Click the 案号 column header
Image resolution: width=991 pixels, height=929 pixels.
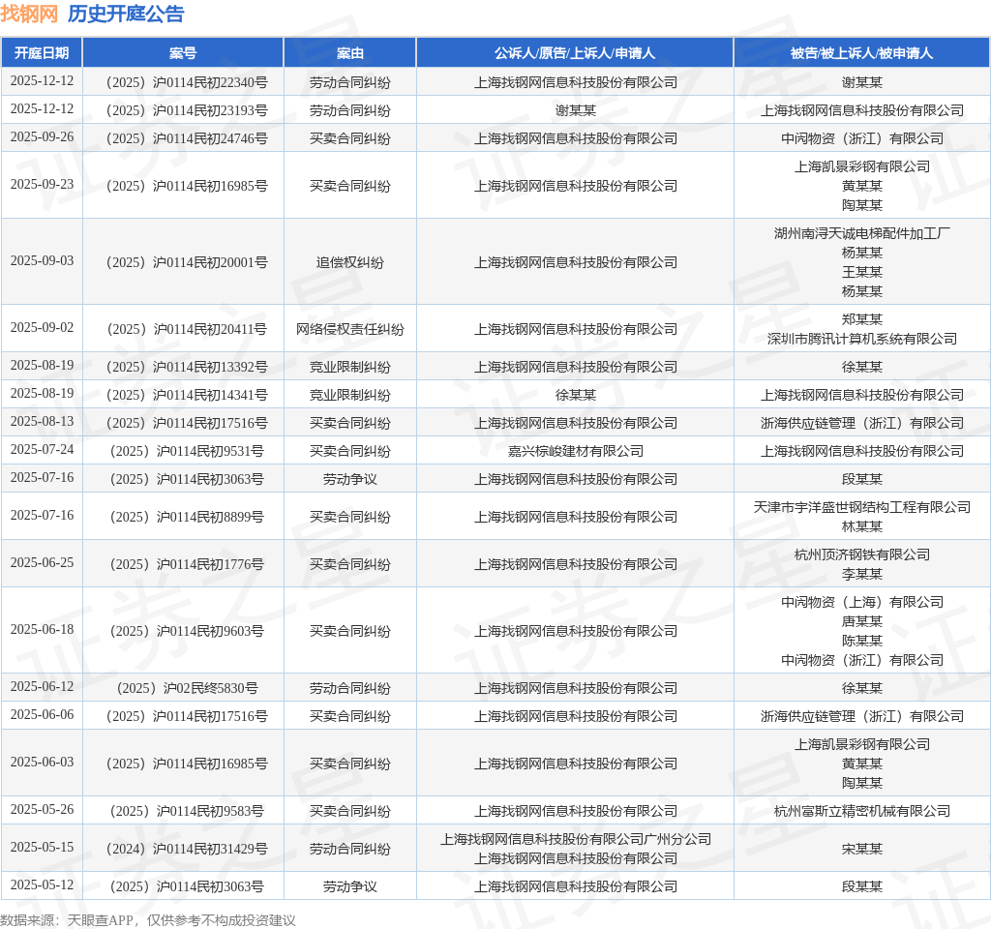pyautogui.click(x=183, y=53)
